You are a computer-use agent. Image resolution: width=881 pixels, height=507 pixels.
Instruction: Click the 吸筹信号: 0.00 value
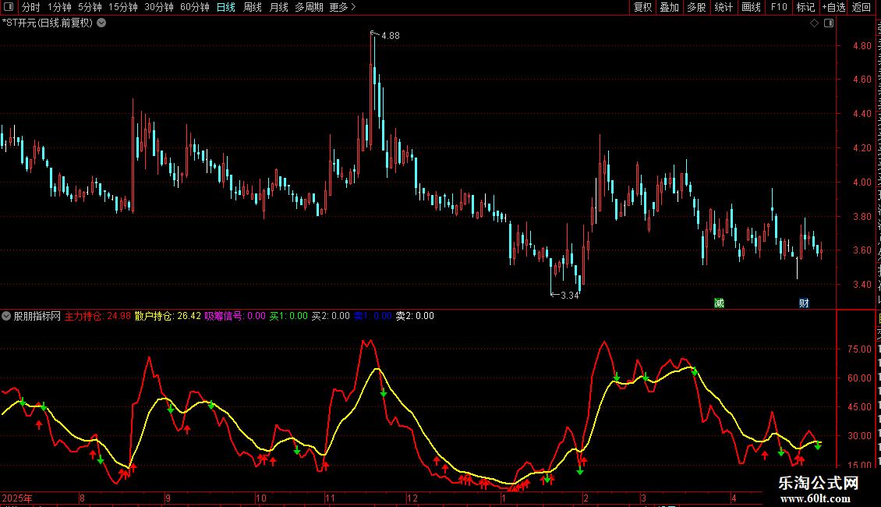pos(235,316)
